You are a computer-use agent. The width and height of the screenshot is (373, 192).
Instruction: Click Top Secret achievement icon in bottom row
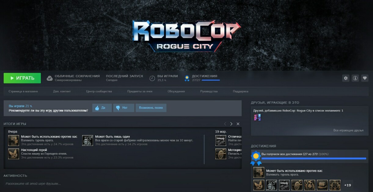[x=284, y=185]
